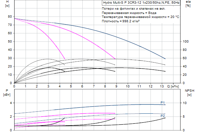Click the 10 tick on NPSH axis

click(186, 103)
